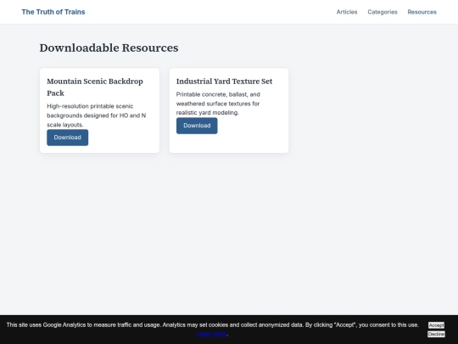Click the 'Printable concrete, ballast' description text
This screenshot has height=344, width=458.
(218, 104)
